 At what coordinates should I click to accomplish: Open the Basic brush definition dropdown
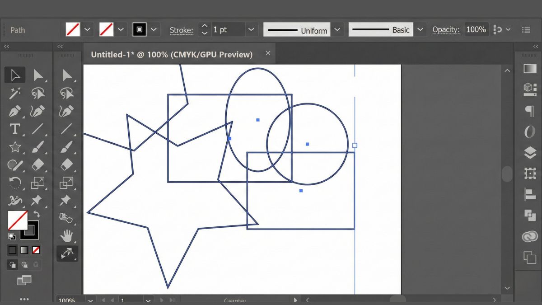[421, 30]
